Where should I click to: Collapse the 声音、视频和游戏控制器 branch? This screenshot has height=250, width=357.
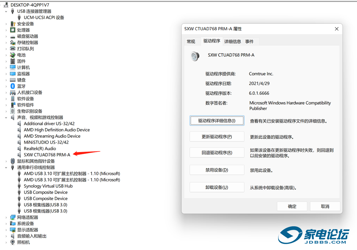[x=6, y=117]
